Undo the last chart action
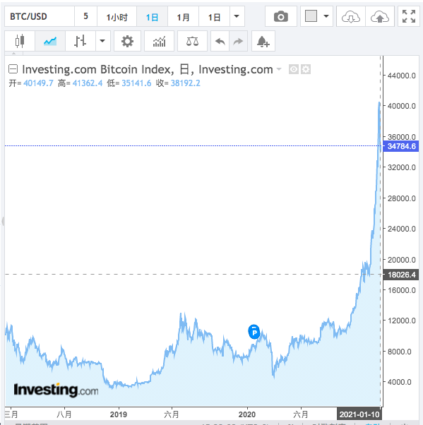Viewport: 423px width, 425px height. [x=220, y=41]
